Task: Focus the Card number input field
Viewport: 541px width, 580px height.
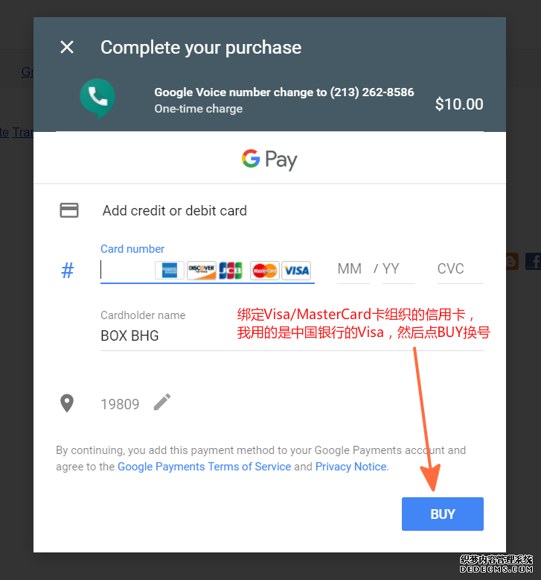Action: pos(127,270)
